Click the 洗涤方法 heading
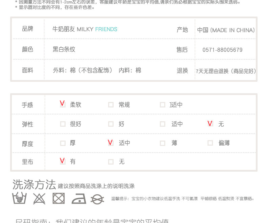Viewport: 267px width, 223px height. [34, 185]
